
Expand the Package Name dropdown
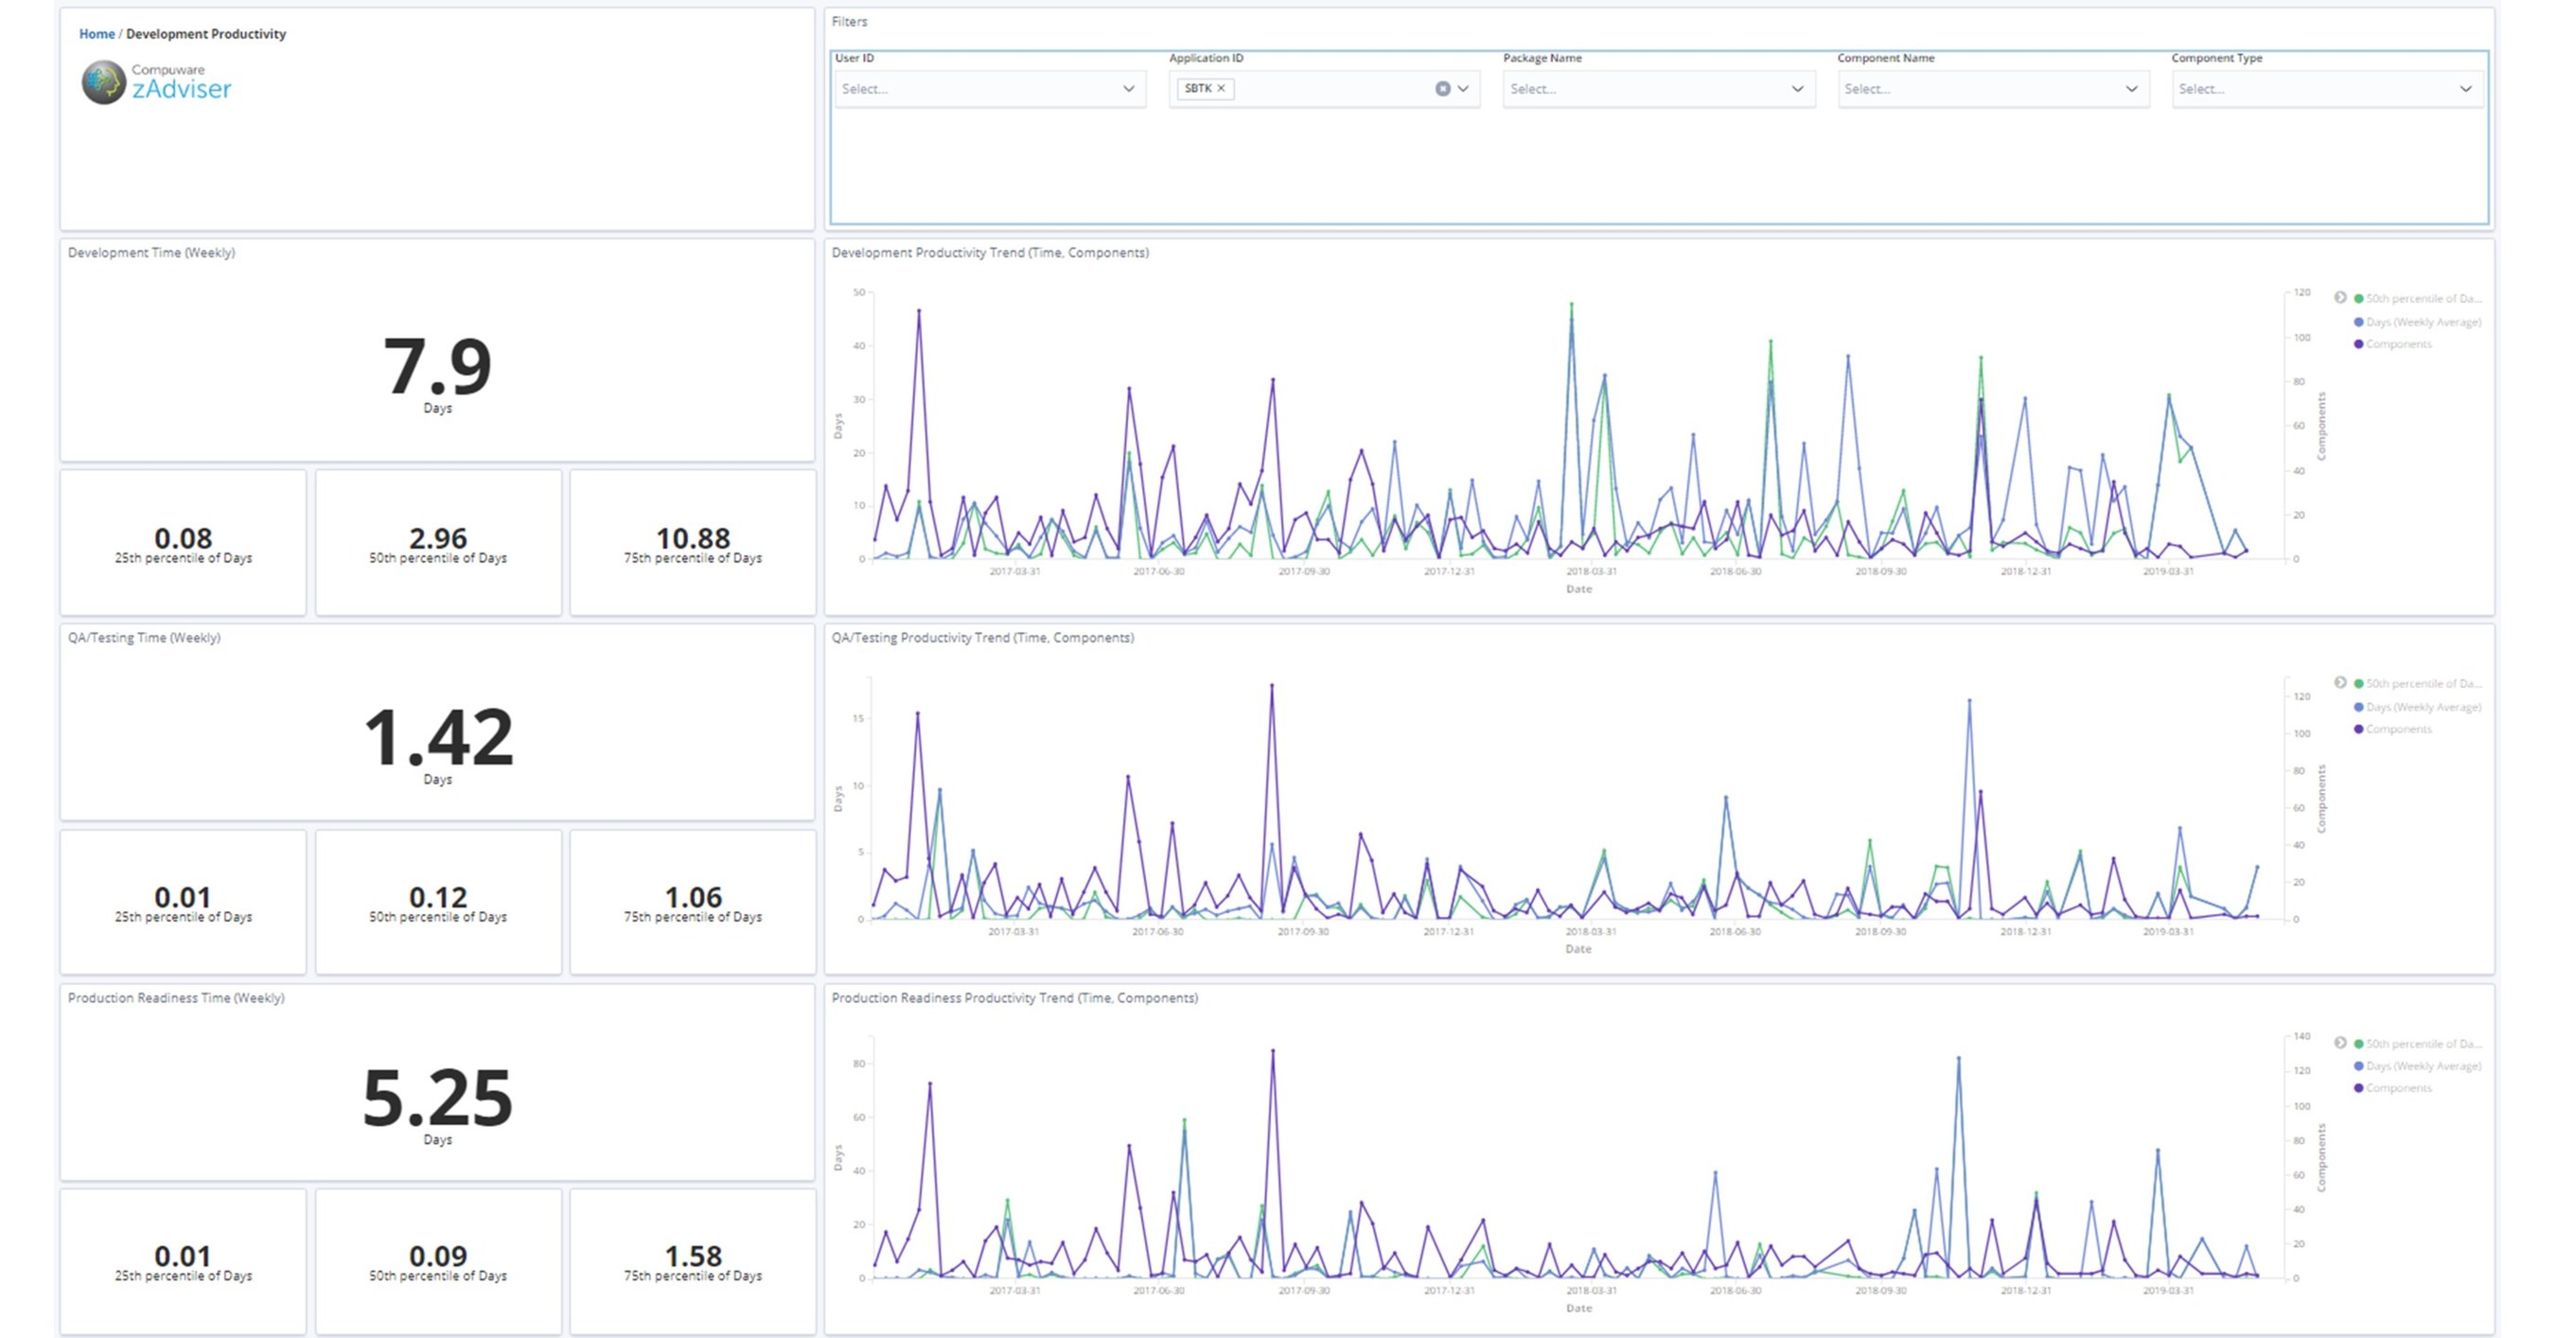pyautogui.click(x=1656, y=89)
